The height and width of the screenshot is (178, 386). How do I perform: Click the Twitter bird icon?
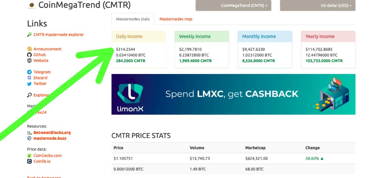point(29,84)
